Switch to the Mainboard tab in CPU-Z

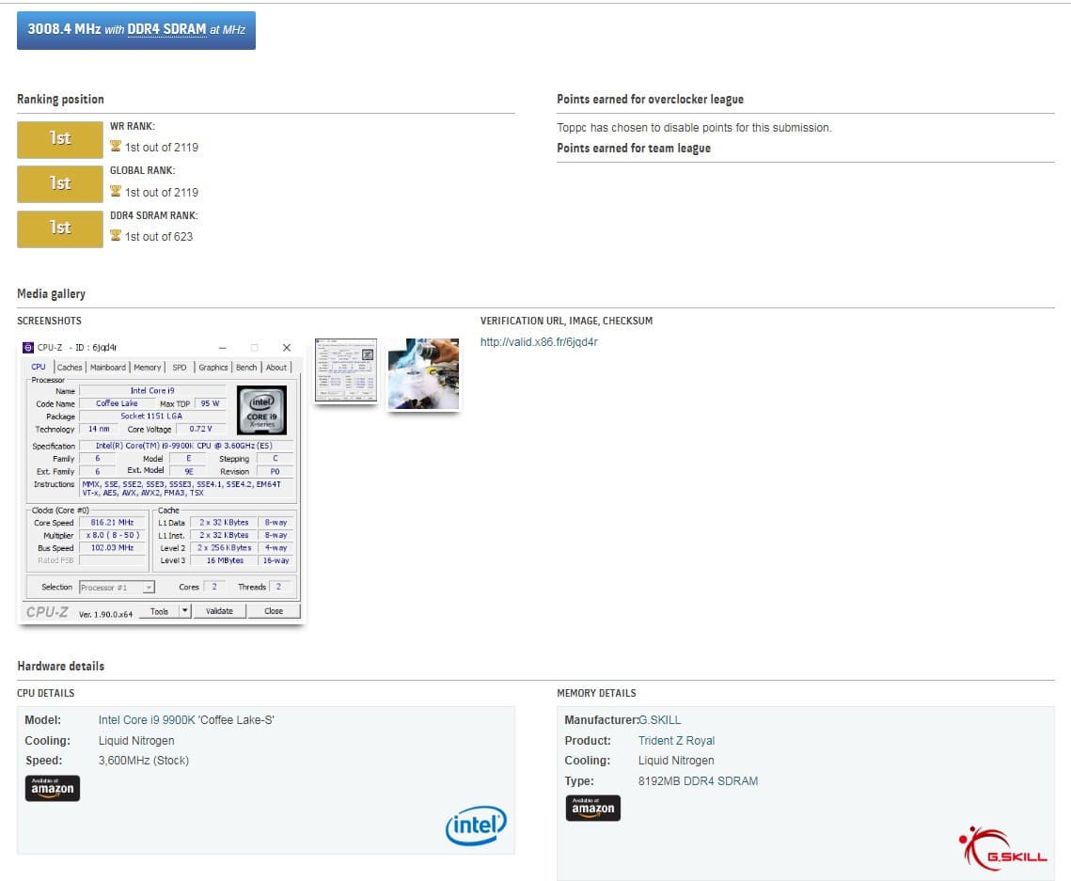pos(108,368)
